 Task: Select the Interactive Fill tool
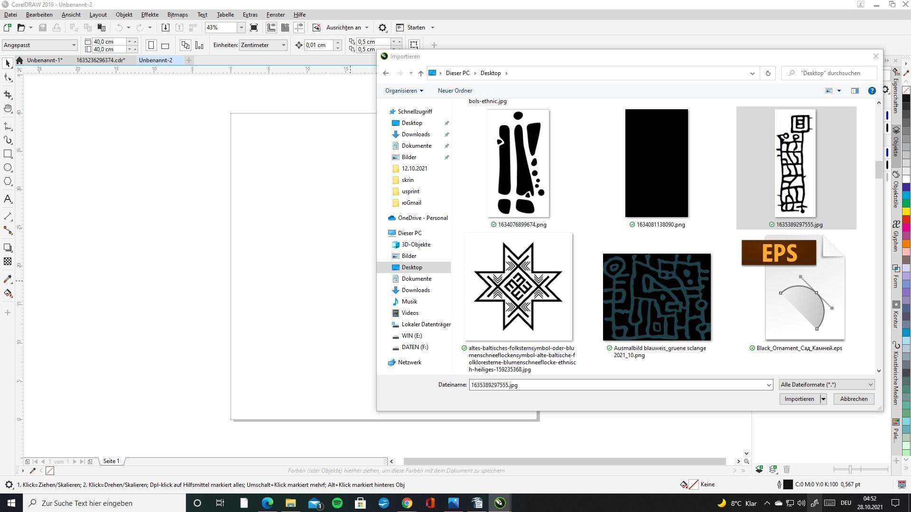8,293
